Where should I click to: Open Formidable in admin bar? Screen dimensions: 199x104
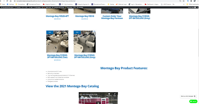[x=80, y=7]
